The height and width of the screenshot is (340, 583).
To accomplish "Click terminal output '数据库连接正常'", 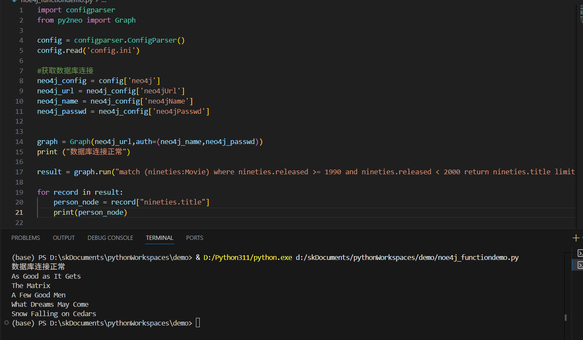I will 38,267.
